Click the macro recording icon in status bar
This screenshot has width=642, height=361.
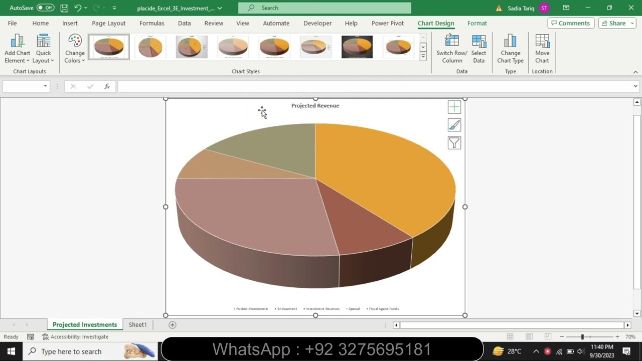coord(31,337)
